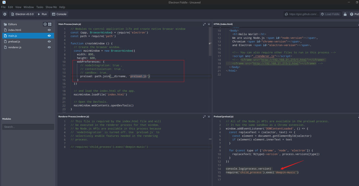The width and height of the screenshot is (359, 186).
Task: Collapse the Editors folder section
Action: tap(12, 24)
